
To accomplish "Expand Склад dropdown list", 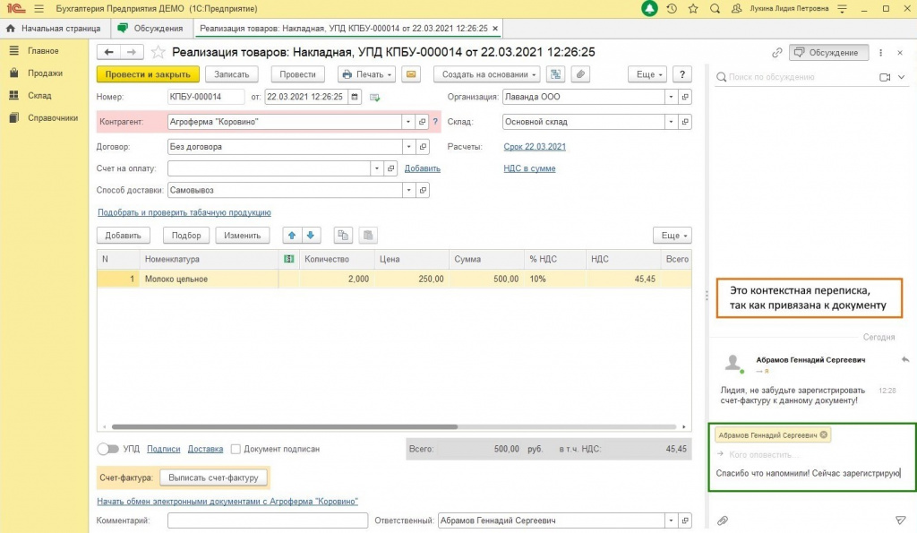I will tap(671, 122).
